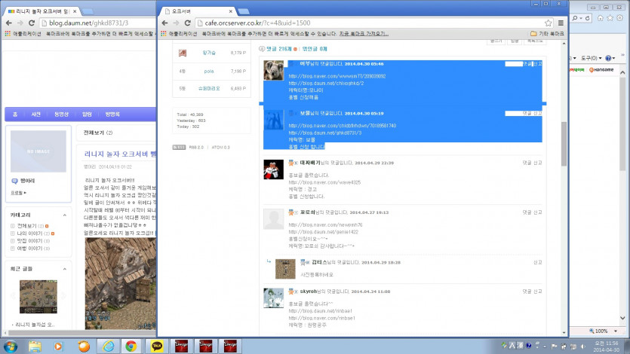
Task: Click the blog.naver.com/wave4925 link
Action: pos(315,182)
